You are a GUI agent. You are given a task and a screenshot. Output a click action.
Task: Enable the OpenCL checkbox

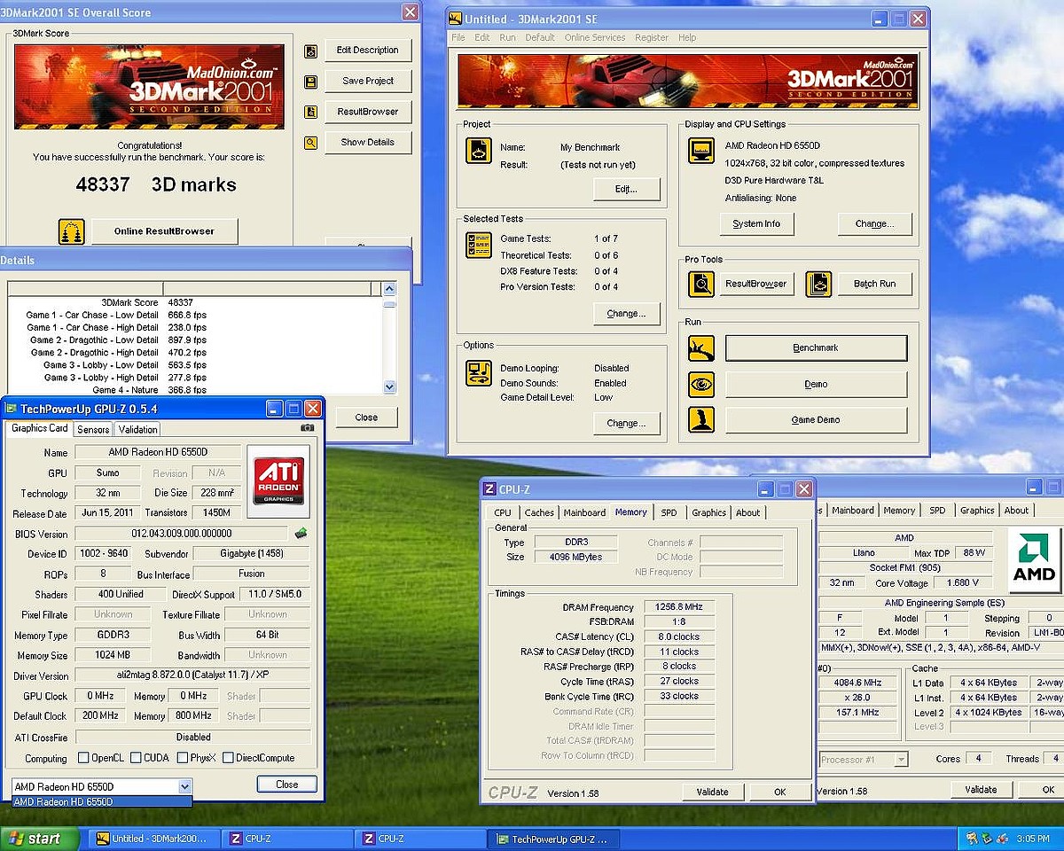point(83,758)
